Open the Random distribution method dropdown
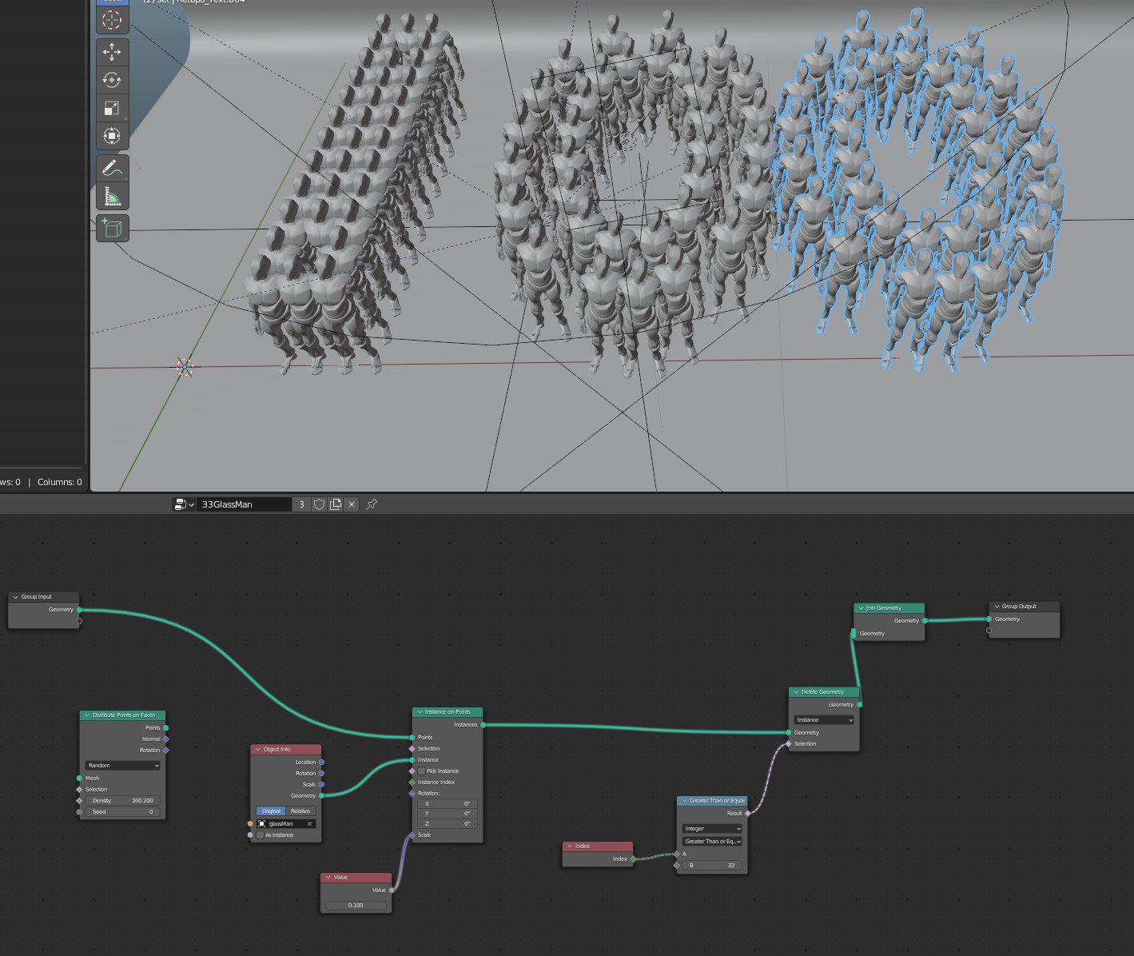The width and height of the screenshot is (1134, 956). pyautogui.click(x=123, y=765)
